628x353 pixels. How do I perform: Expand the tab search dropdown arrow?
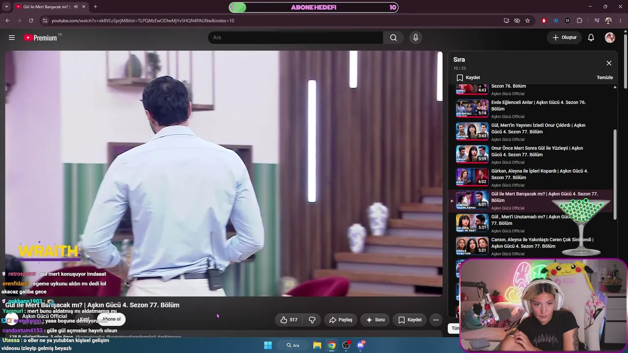6,7
